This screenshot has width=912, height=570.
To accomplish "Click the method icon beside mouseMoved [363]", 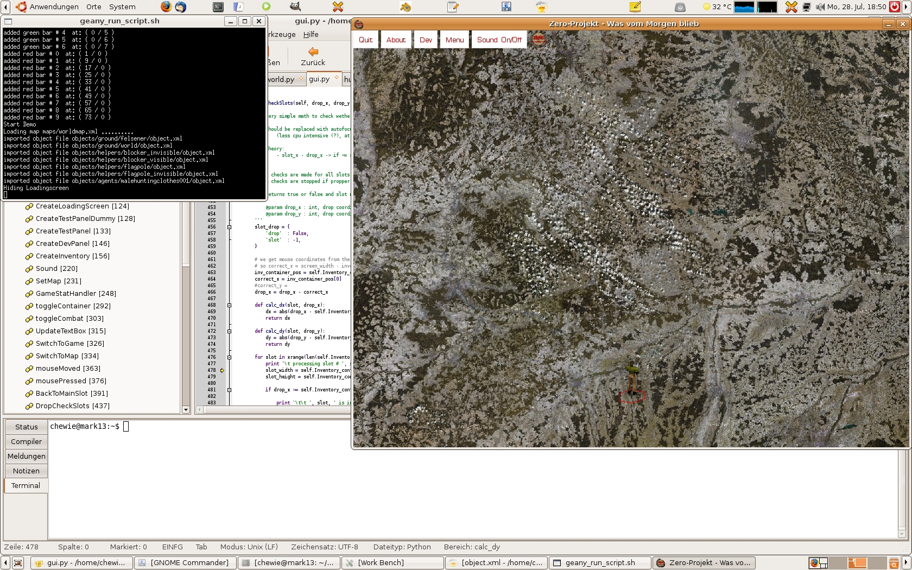I will pos(29,369).
